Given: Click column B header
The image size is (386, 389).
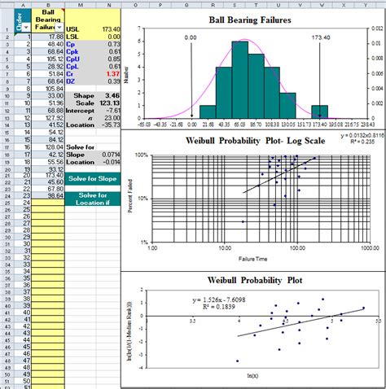Looking at the screenshot, I should tap(48, 5).
